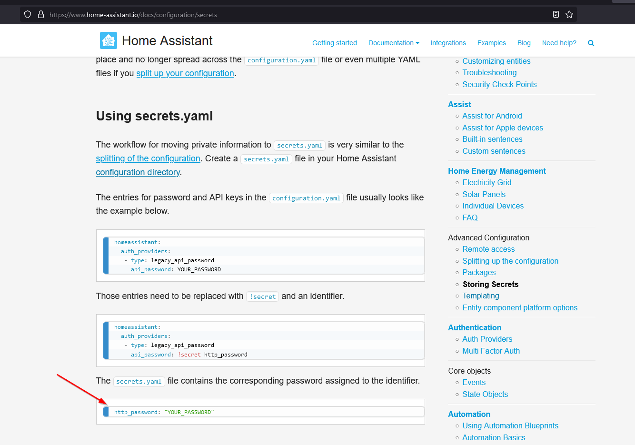Click Multi Factor Auth under Authentication
The width and height of the screenshot is (635, 445).
click(491, 351)
